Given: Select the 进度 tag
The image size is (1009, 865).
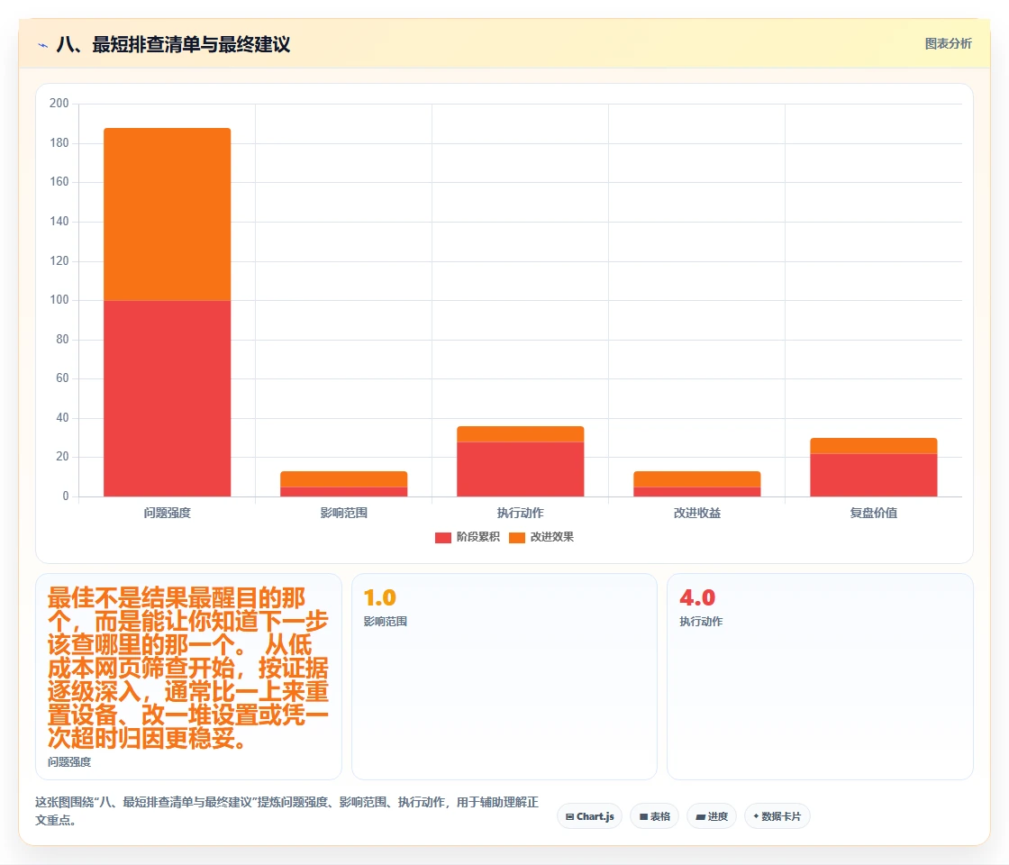Looking at the screenshot, I should (712, 816).
